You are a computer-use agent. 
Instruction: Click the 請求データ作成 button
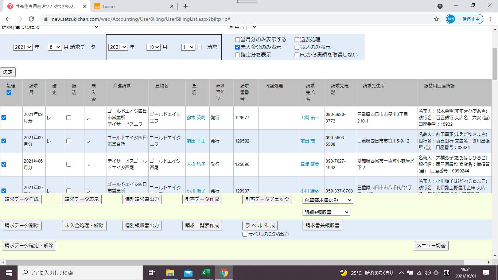click(x=22, y=199)
